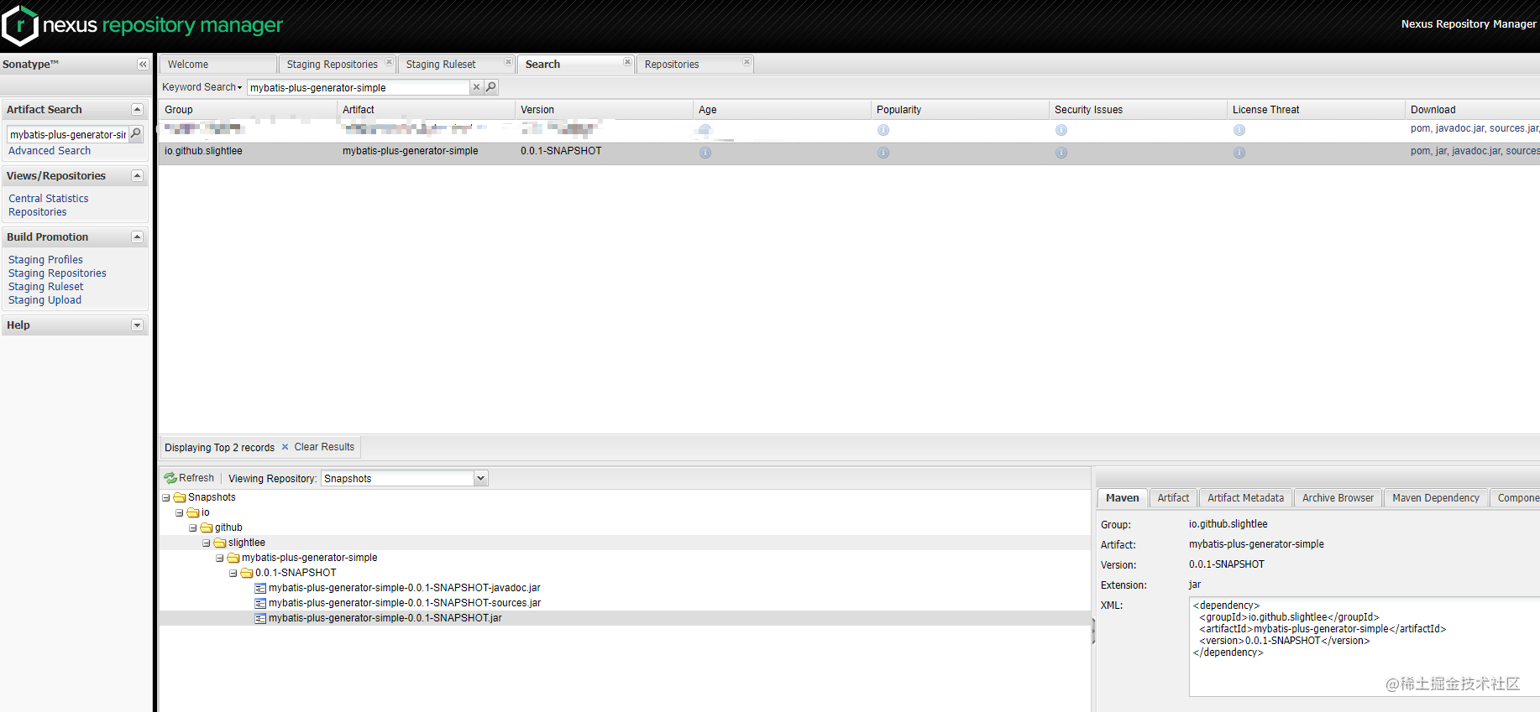Collapse the github folder node
The height and width of the screenshot is (712, 1540).
point(193,528)
